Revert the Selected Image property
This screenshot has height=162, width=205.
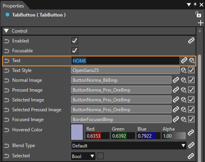[x=7, y=100]
